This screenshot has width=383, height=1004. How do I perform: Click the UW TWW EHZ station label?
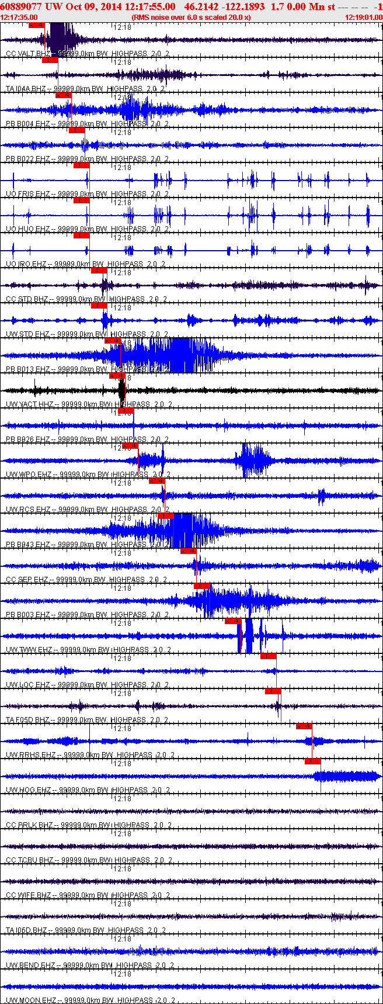click(29, 650)
